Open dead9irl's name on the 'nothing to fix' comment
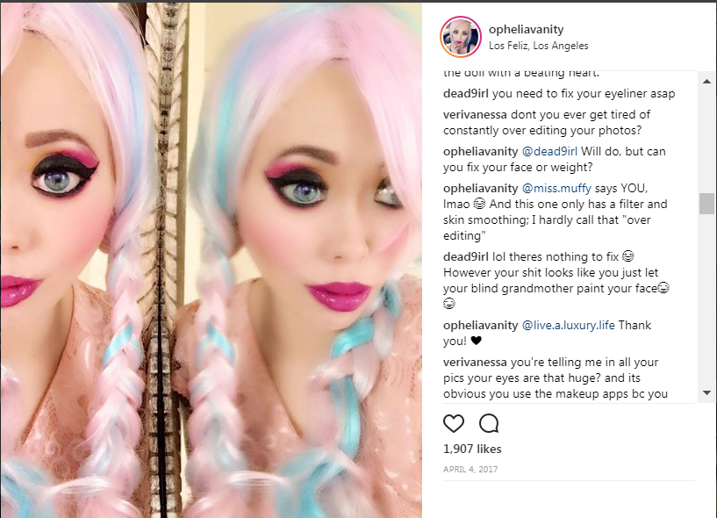The height and width of the screenshot is (518, 717). (x=465, y=256)
